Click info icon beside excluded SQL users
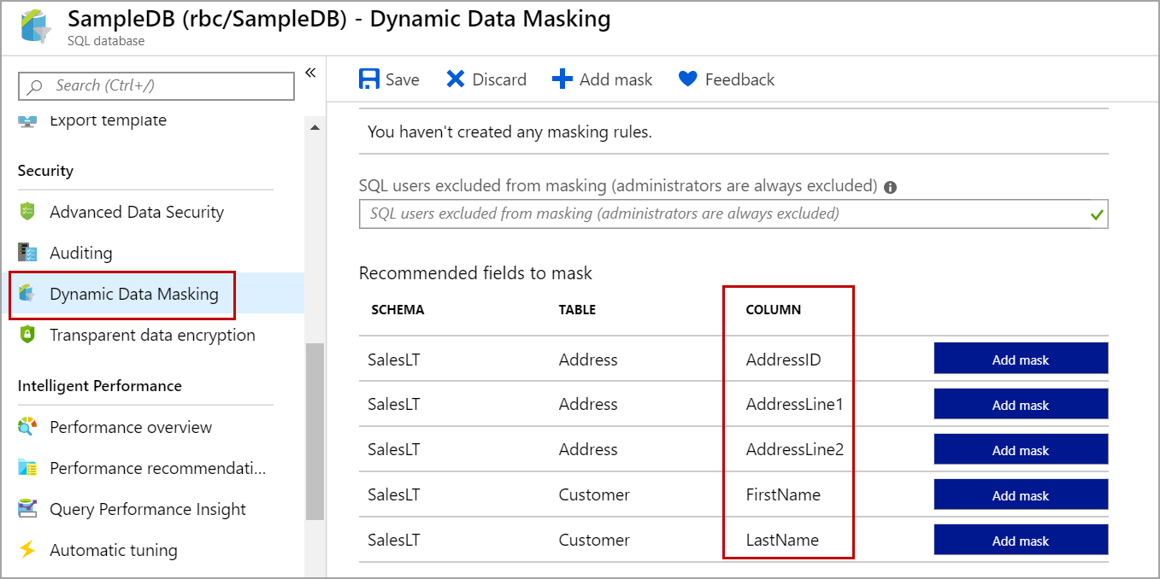This screenshot has width=1160, height=579. [890, 187]
